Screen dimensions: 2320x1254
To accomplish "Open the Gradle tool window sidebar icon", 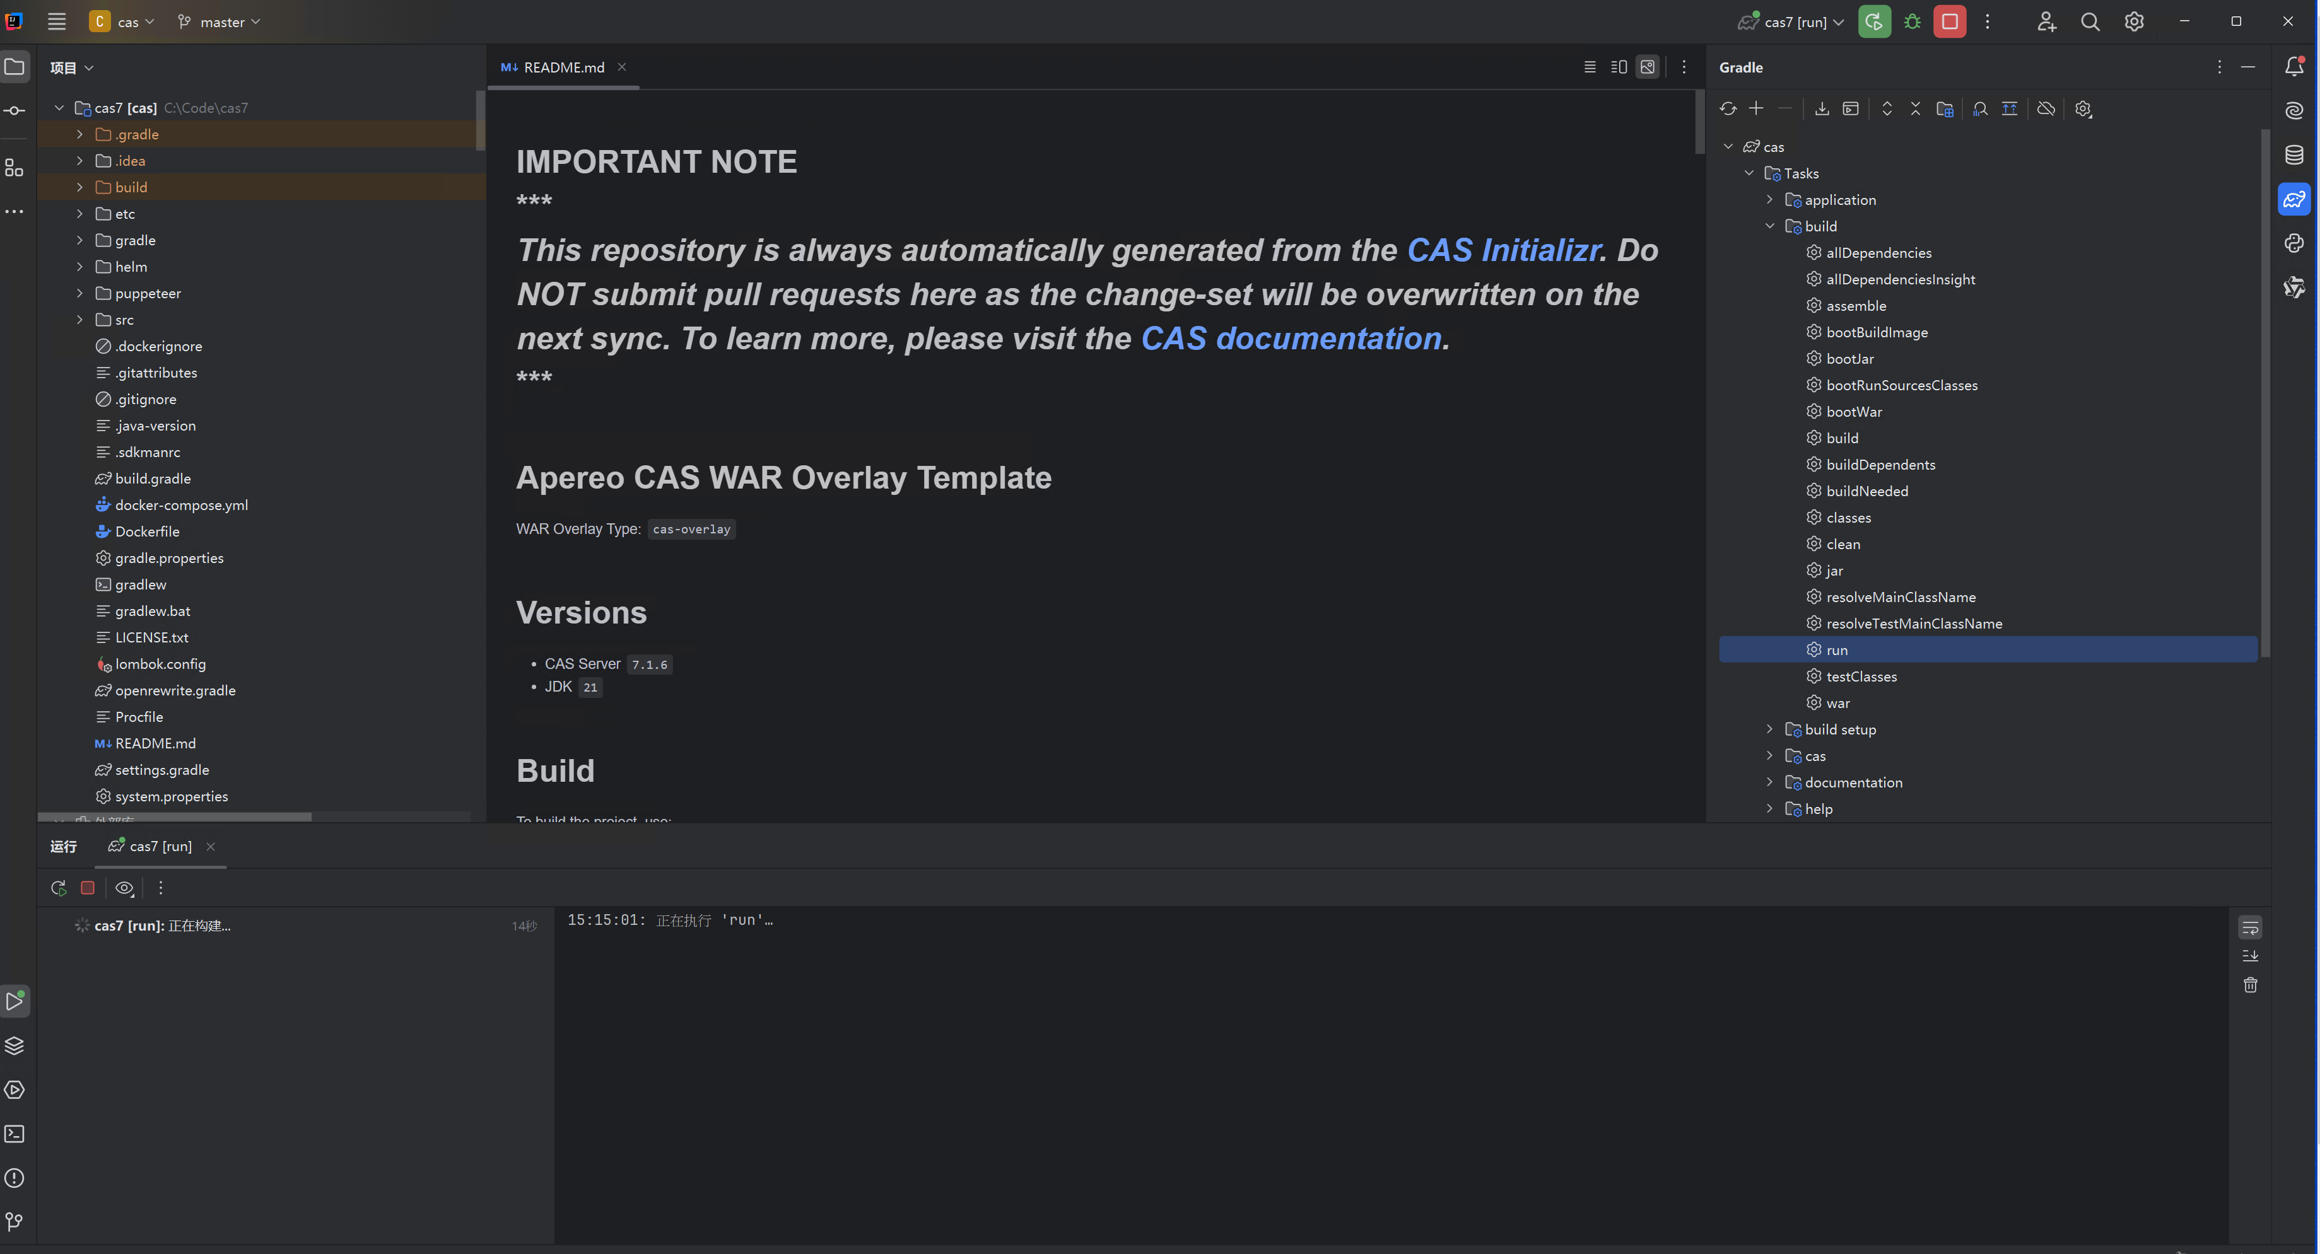I will (2294, 199).
